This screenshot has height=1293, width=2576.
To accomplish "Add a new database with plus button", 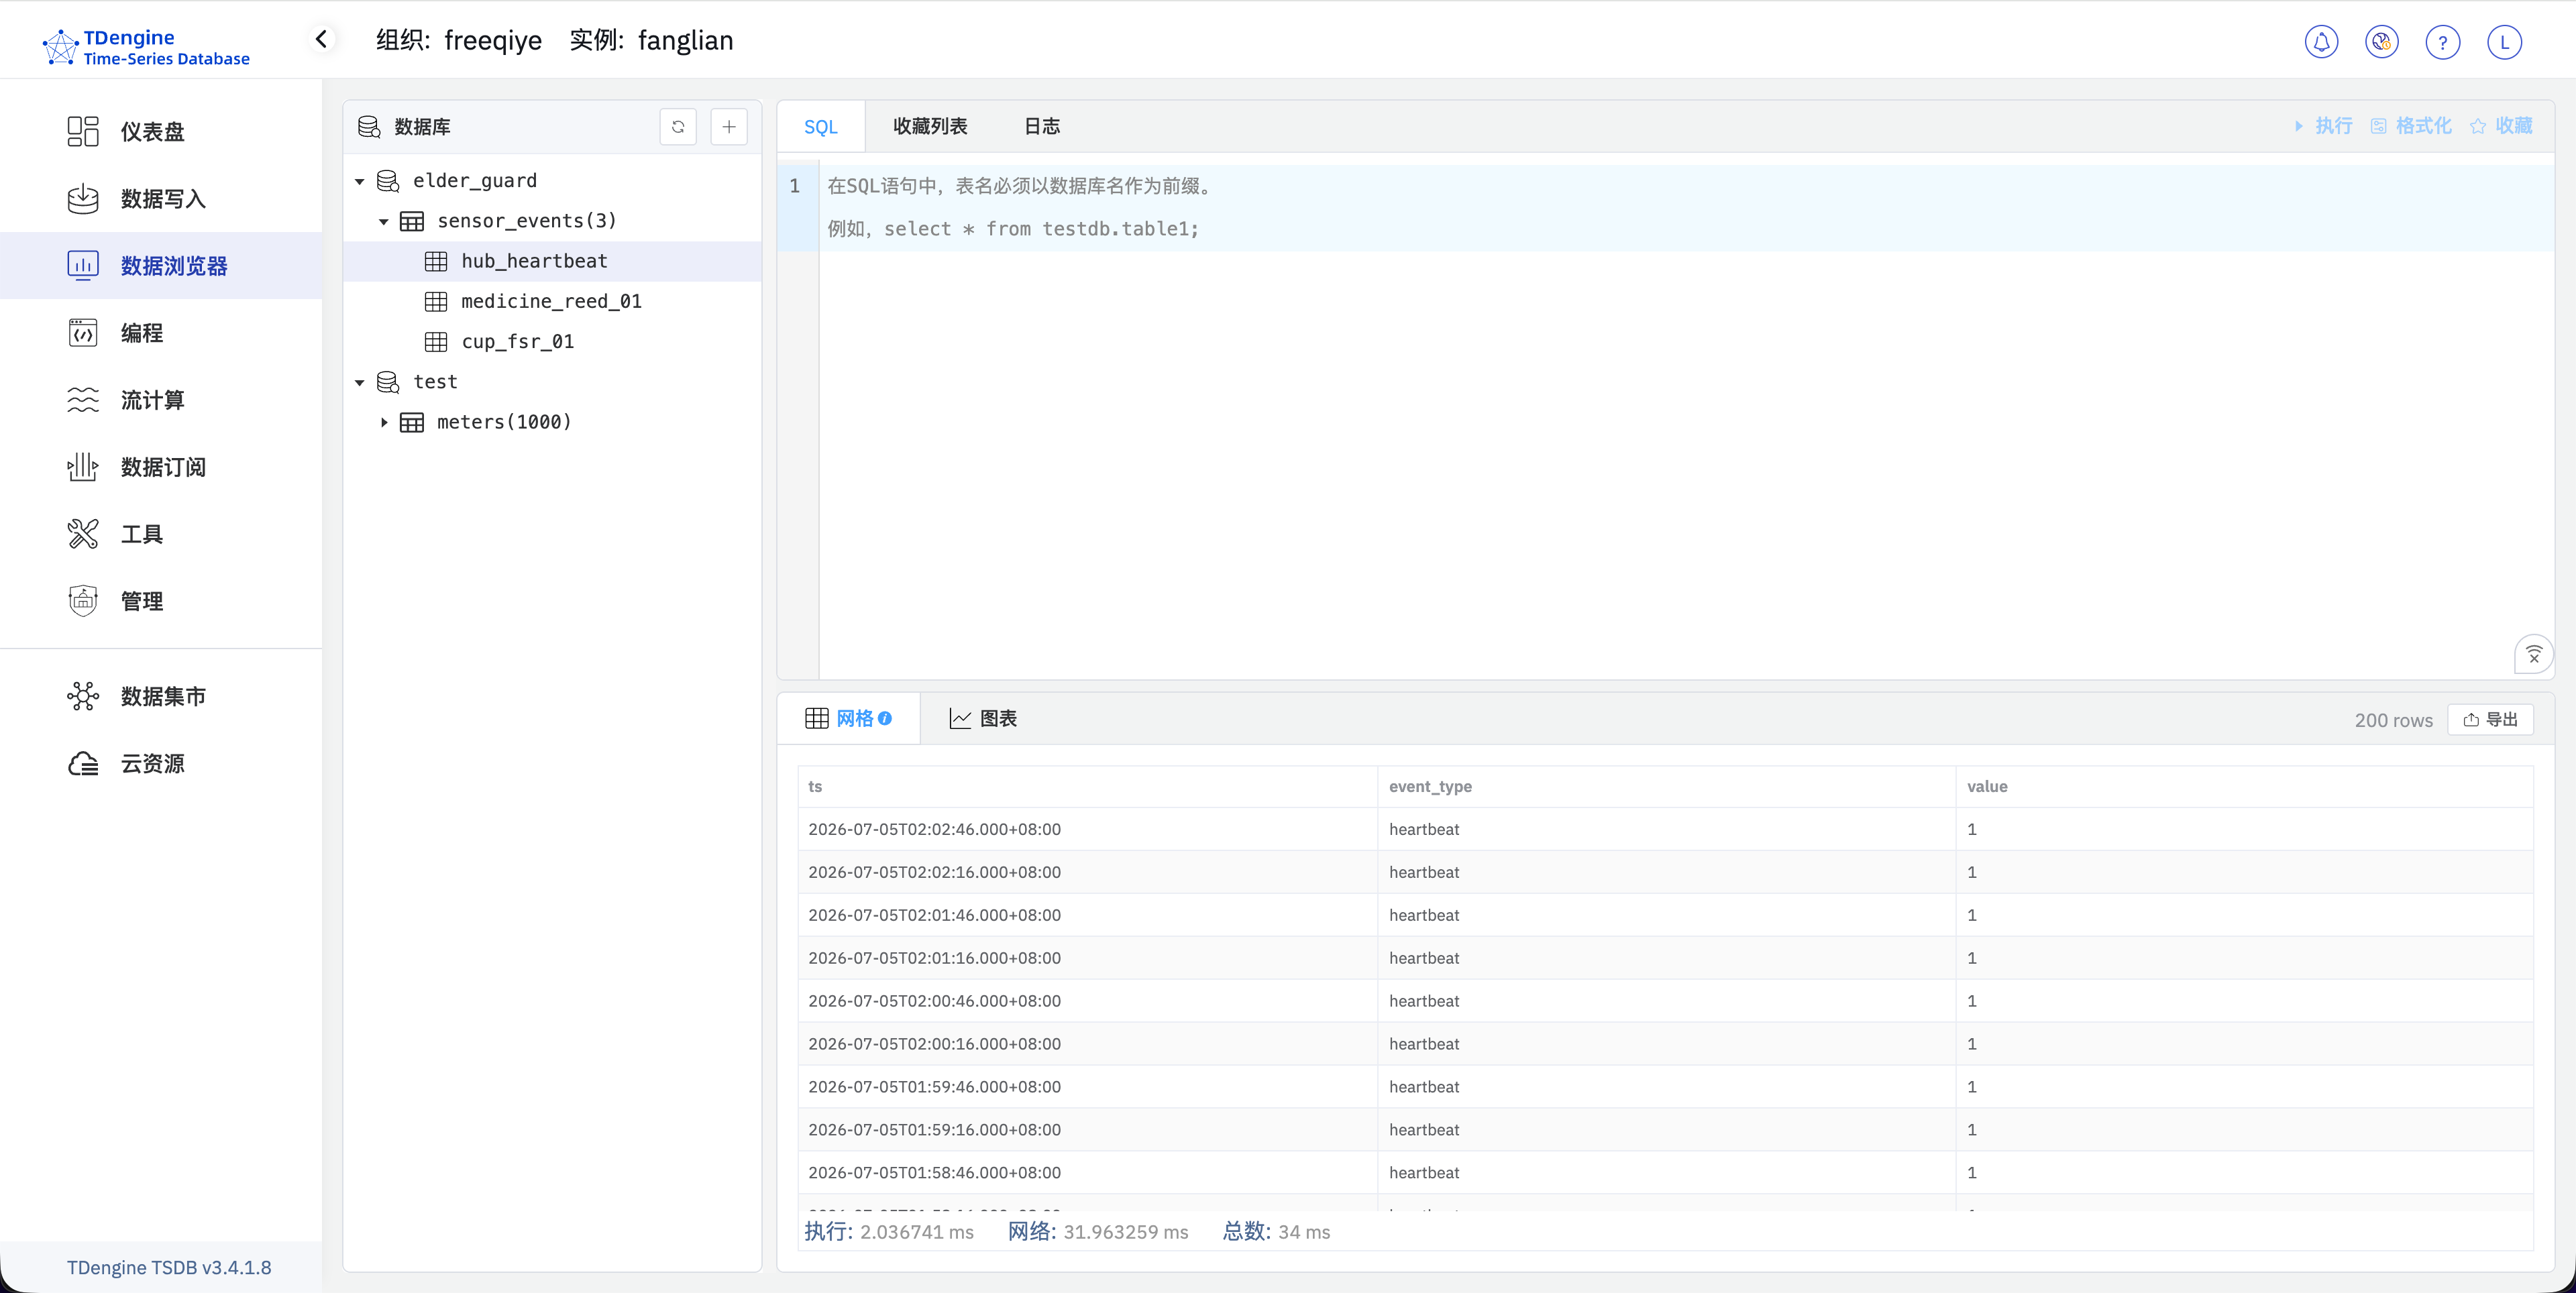I will [729, 126].
